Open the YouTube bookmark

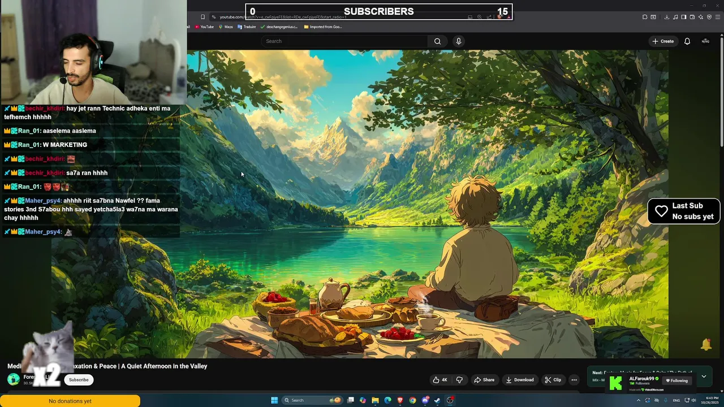[204, 27]
